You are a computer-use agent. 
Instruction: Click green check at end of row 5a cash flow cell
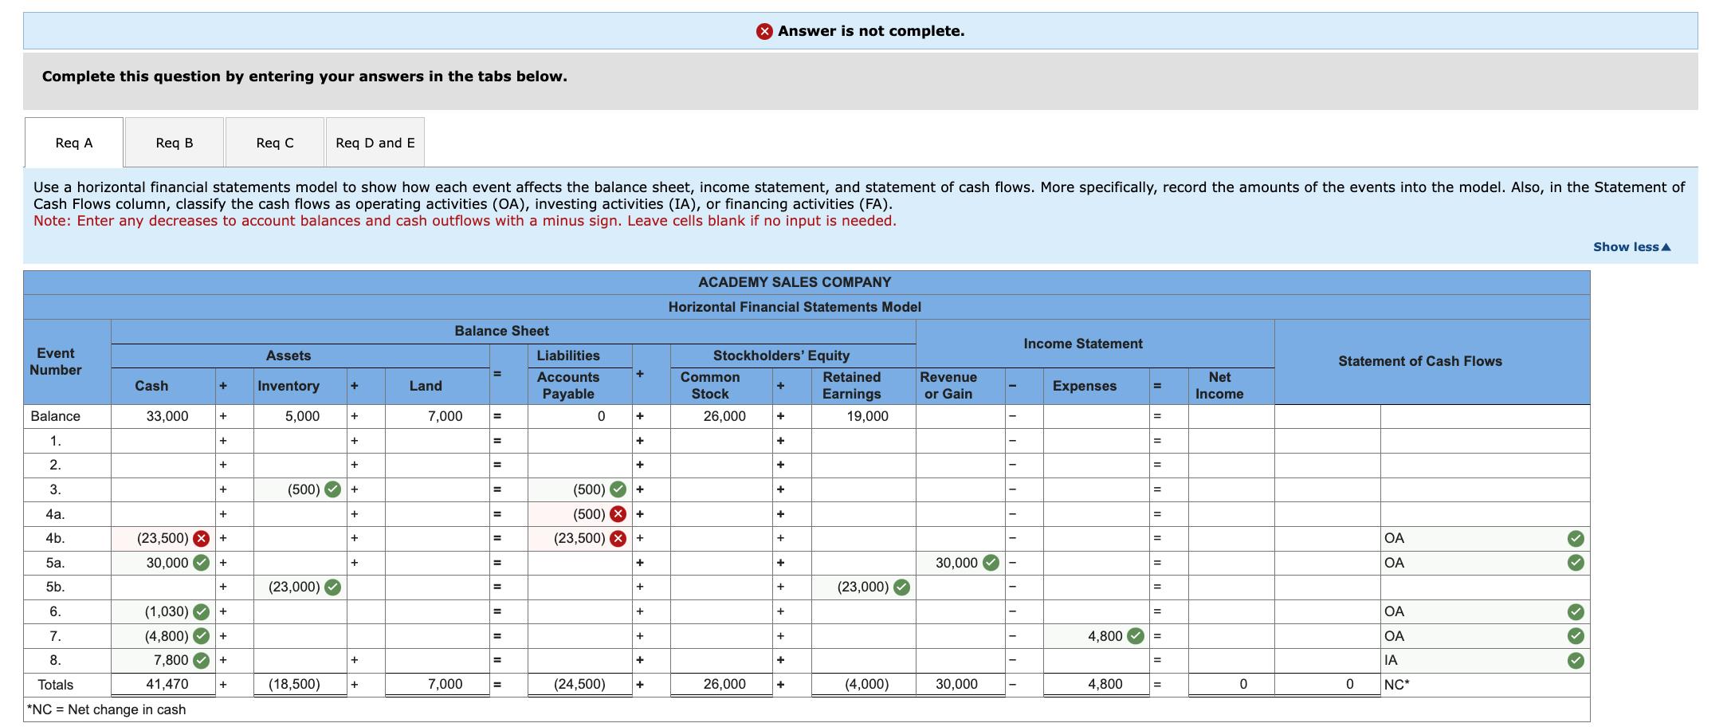click(x=1576, y=563)
